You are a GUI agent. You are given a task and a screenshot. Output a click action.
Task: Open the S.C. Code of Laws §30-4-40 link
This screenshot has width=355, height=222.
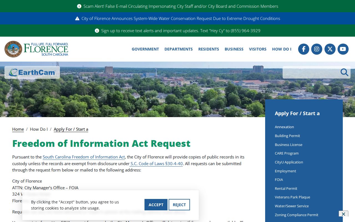(156, 163)
